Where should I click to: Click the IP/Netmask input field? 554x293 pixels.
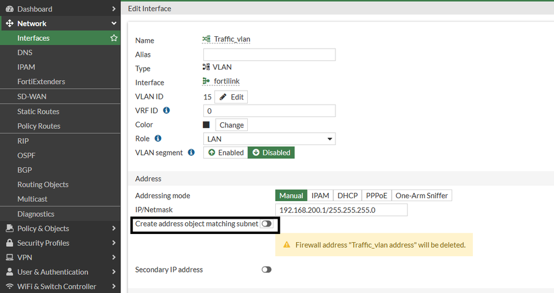coord(341,210)
